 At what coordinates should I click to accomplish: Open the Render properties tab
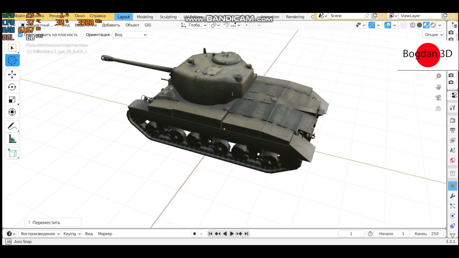pos(453,120)
